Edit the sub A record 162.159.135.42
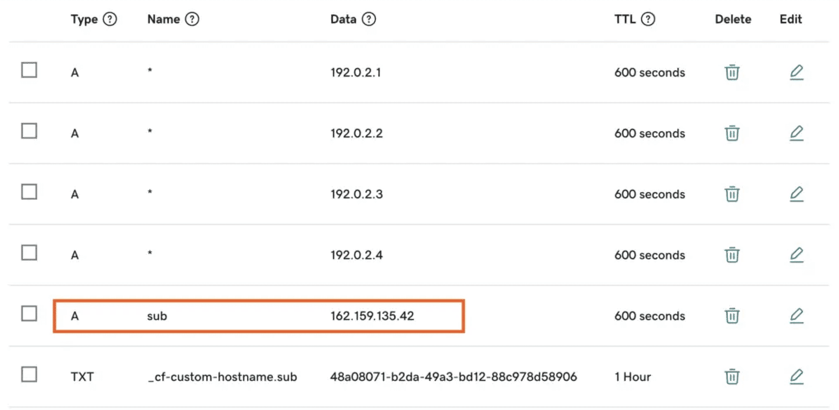The height and width of the screenshot is (410, 839). (x=796, y=316)
